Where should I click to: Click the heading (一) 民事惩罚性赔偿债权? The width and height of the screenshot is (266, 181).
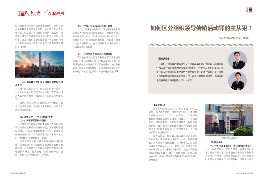point(34,120)
